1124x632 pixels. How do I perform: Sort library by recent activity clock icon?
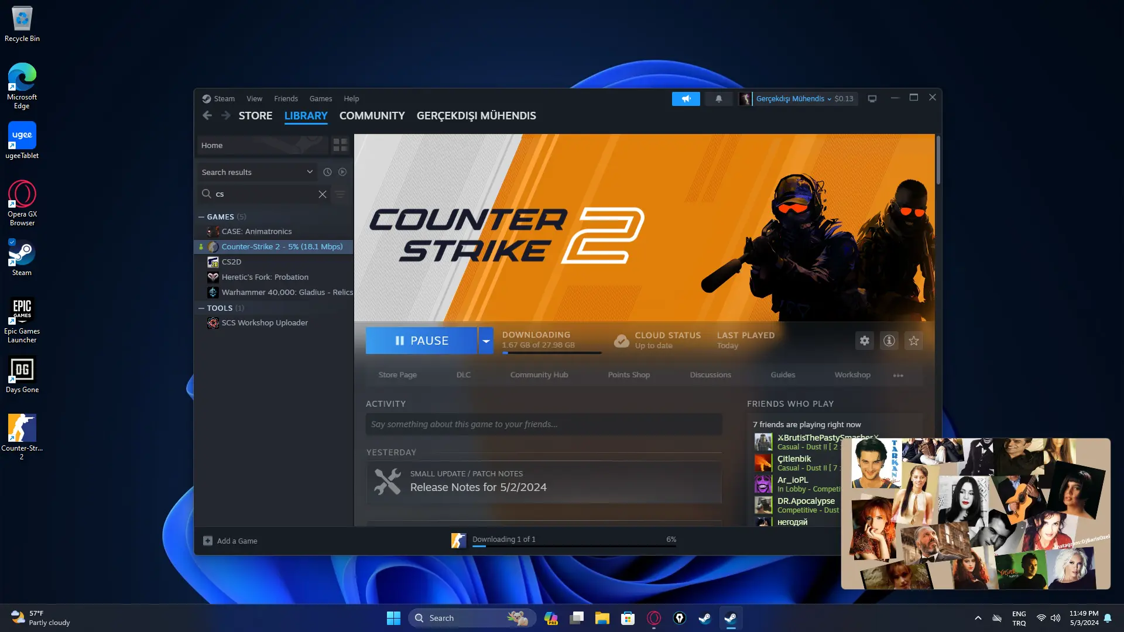pos(327,172)
